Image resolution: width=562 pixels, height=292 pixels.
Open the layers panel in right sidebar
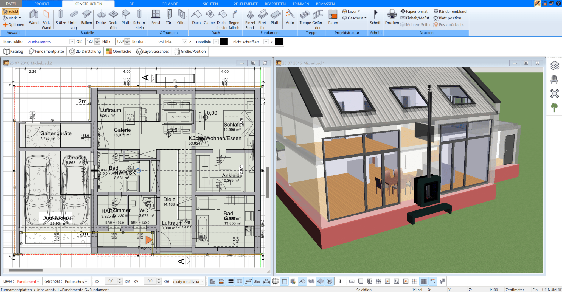554,66
